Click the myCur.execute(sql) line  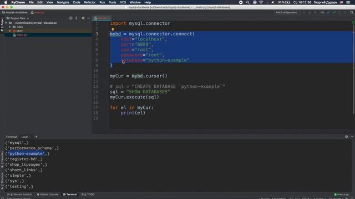pyautogui.click(x=134, y=97)
